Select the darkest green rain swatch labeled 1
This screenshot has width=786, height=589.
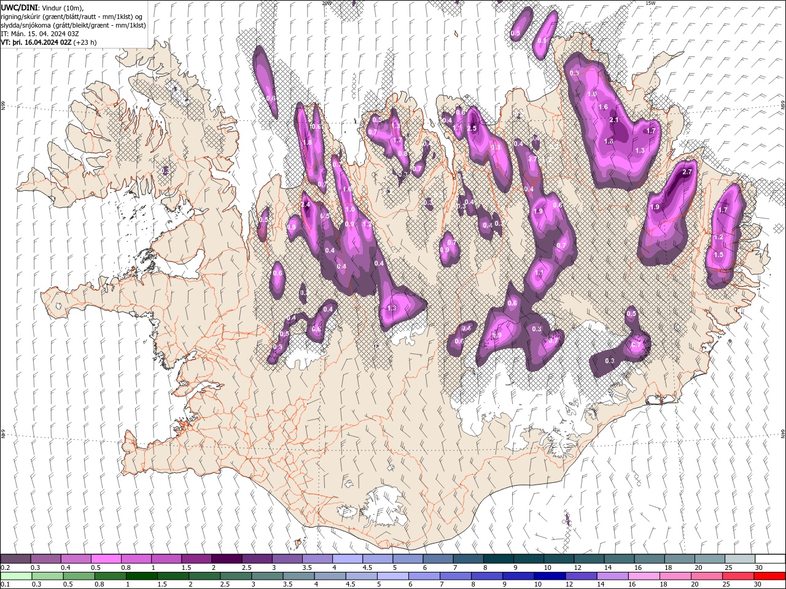[141, 576]
